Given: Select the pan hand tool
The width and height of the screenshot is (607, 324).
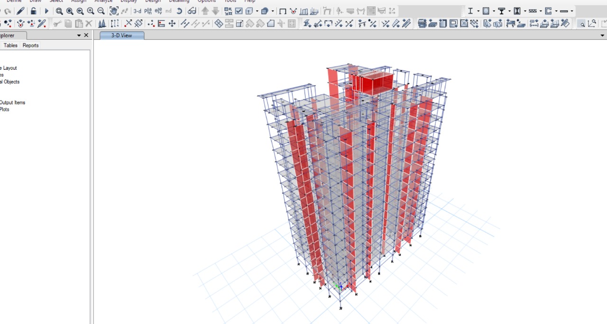Looking at the screenshot, I should (x=114, y=11).
